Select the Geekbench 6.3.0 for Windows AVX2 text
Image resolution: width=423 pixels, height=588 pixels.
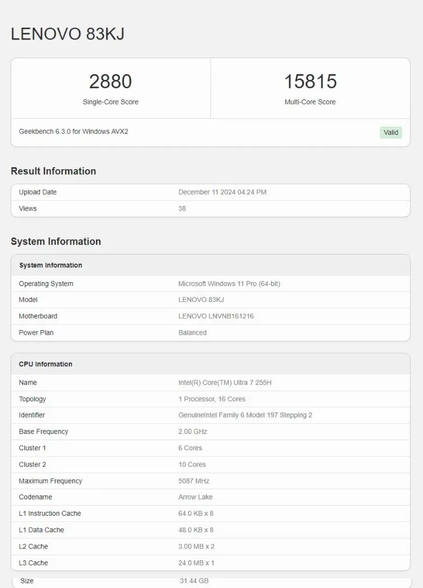[73, 131]
